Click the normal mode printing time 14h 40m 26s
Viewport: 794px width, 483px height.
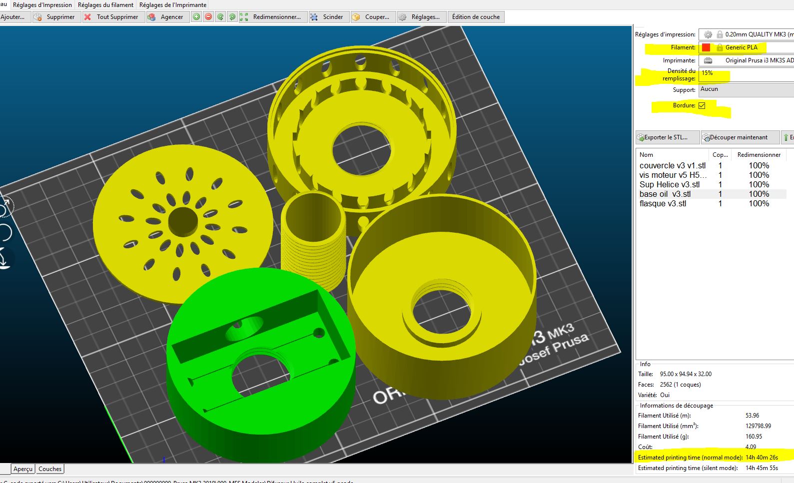[762, 458]
